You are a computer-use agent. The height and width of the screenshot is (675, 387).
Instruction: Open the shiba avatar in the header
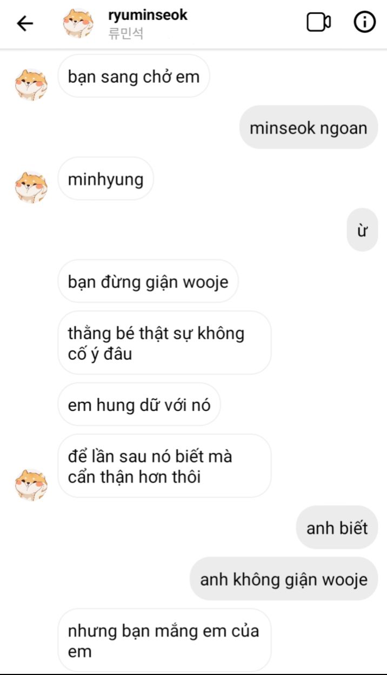78,23
